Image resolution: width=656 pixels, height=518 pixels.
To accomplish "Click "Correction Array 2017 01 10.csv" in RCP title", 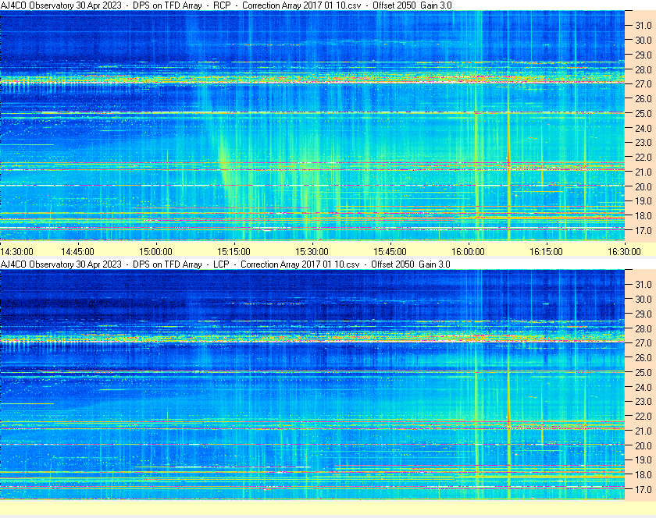I will click(x=301, y=5).
